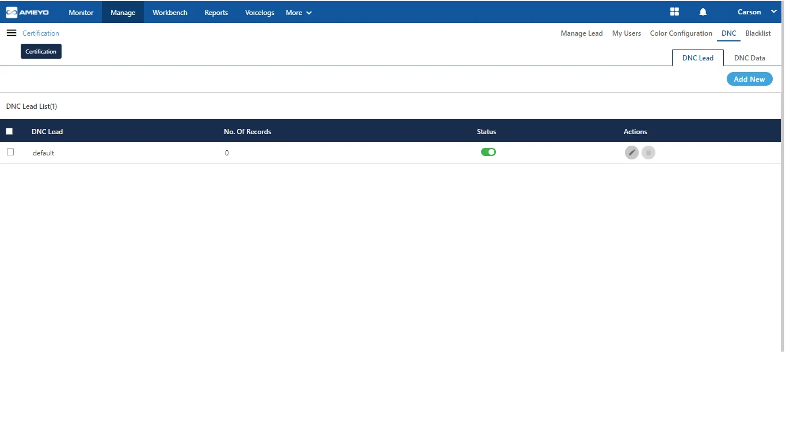
Task: Open the notifications bell
Action: pos(703,12)
